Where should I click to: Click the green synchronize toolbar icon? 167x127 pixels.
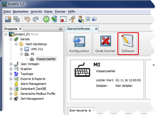pos(46,19)
